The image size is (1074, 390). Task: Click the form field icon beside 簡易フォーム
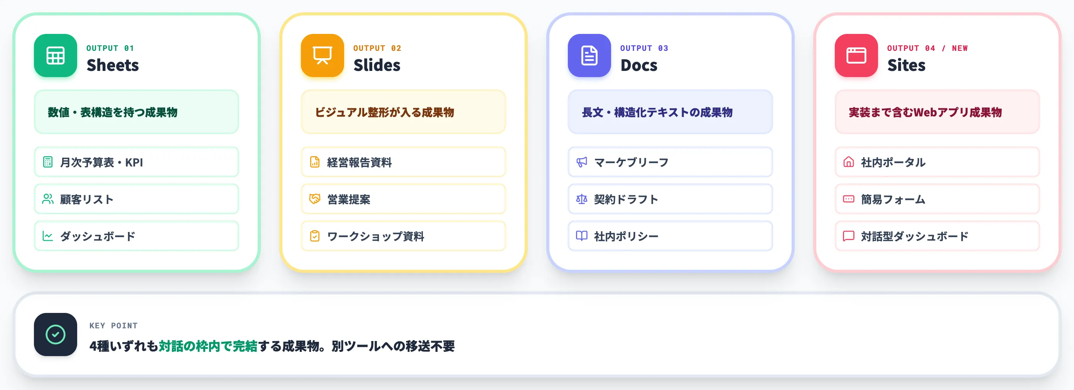[848, 199]
